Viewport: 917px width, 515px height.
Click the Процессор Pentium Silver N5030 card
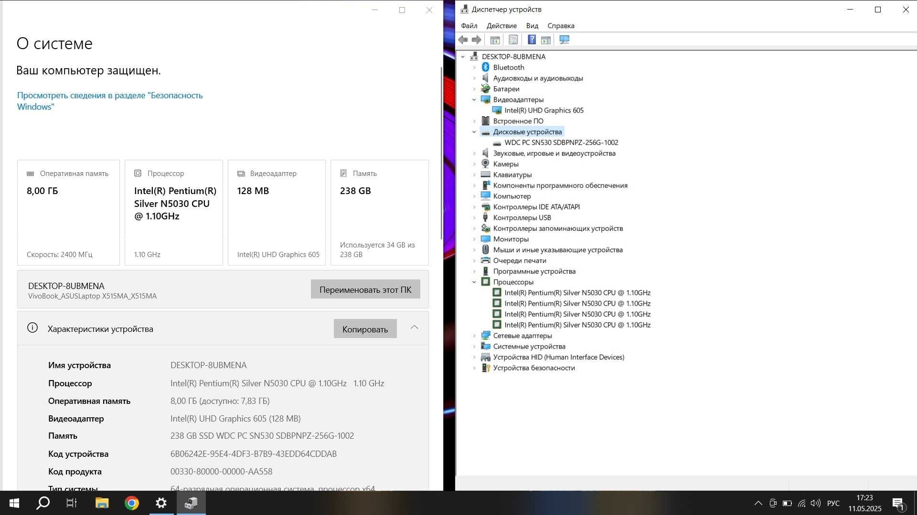coord(174,213)
